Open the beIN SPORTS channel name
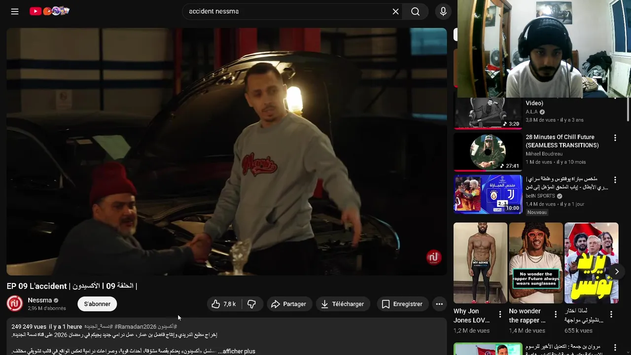This screenshot has width=631, height=355. [540, 196]
